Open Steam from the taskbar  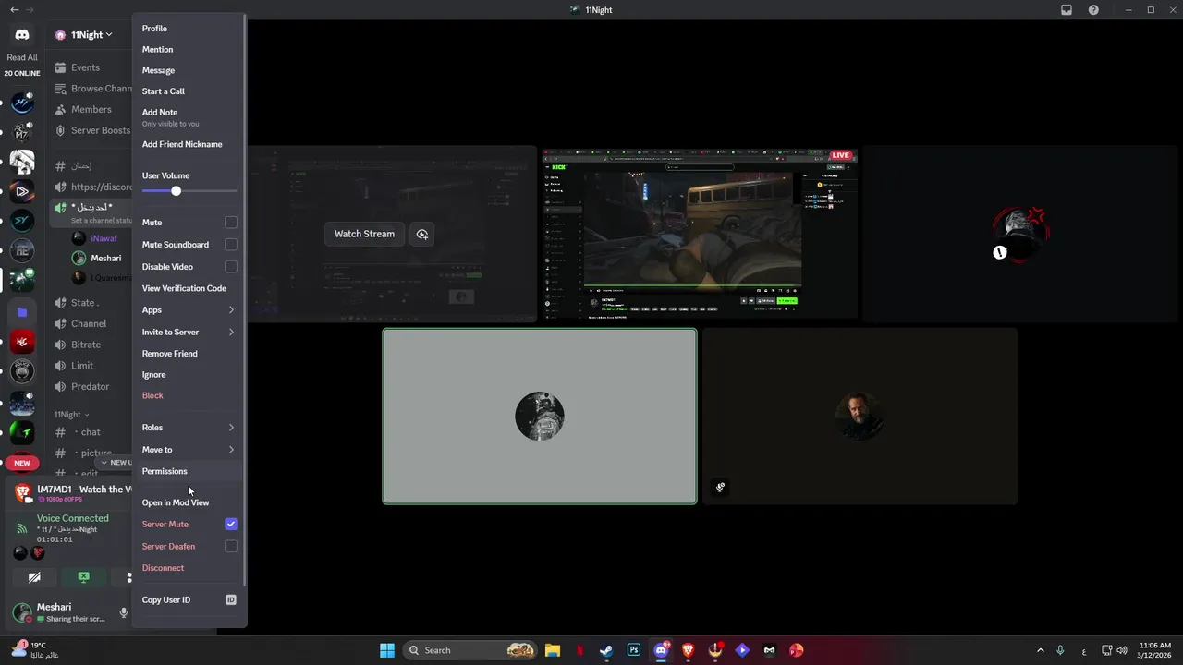(605, 650)
